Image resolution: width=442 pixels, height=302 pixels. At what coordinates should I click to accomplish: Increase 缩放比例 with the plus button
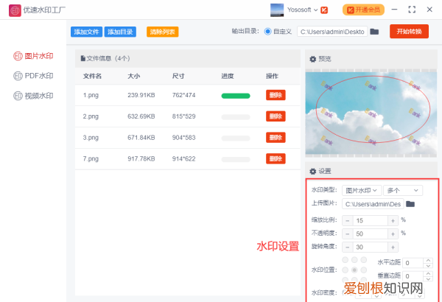(393, 220)
